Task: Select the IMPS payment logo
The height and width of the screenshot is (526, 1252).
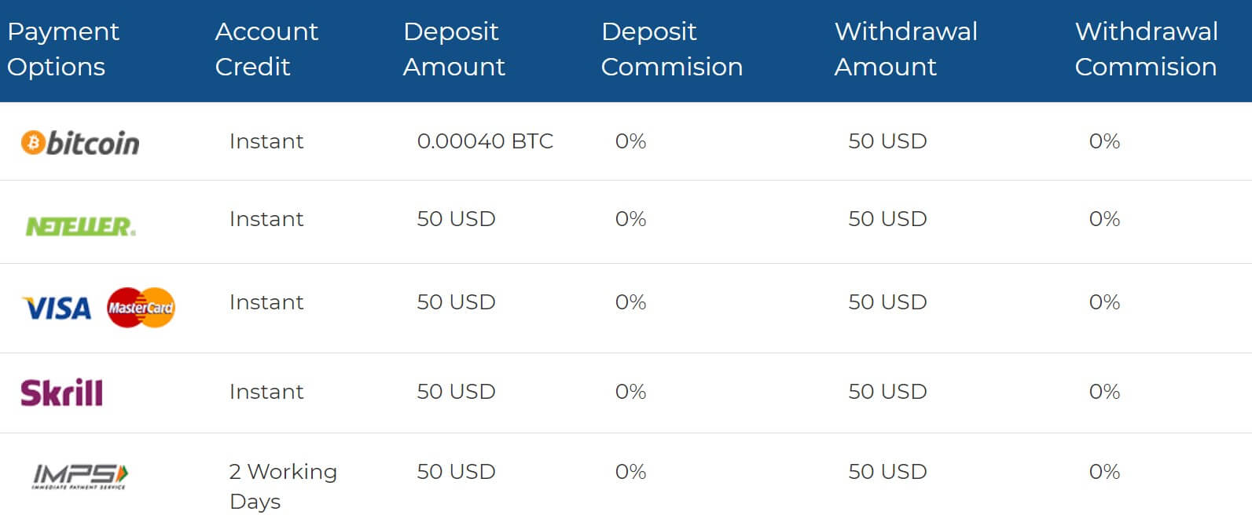Action: pos(80,477)
